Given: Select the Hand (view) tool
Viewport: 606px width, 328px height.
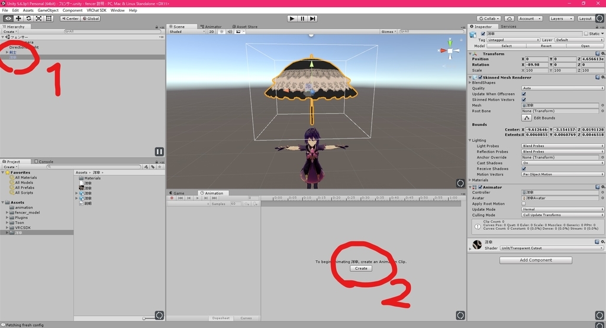Looking at the screenshot, I should click(x=8, y=18).
